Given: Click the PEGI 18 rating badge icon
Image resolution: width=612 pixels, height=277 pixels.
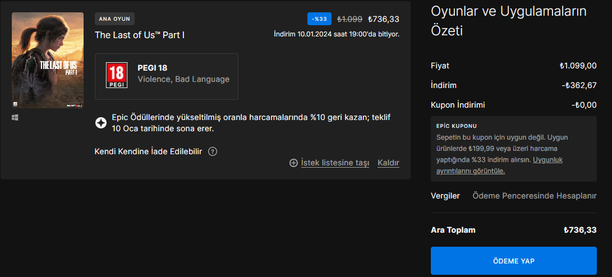Looking at the screenshot, I should click(117, 75).
